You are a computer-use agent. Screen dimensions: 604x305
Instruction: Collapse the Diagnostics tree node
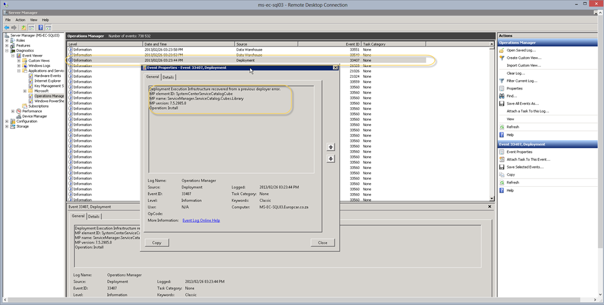[x=6, y=51]
